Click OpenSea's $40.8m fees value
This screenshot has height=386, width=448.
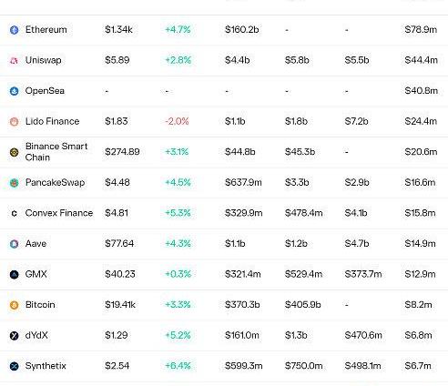(x=421, y=91)
